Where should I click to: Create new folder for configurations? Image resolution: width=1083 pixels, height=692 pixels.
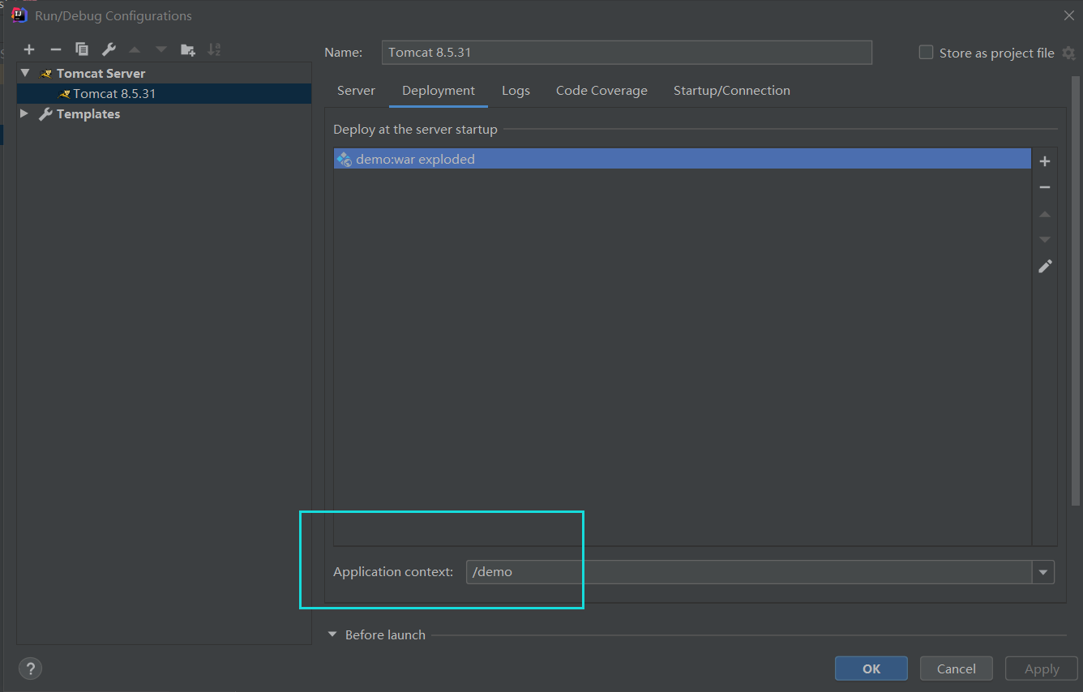[x=187, y=49]
